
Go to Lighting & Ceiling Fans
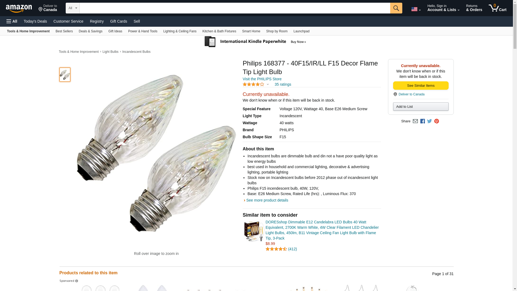(x=180, y=31)
